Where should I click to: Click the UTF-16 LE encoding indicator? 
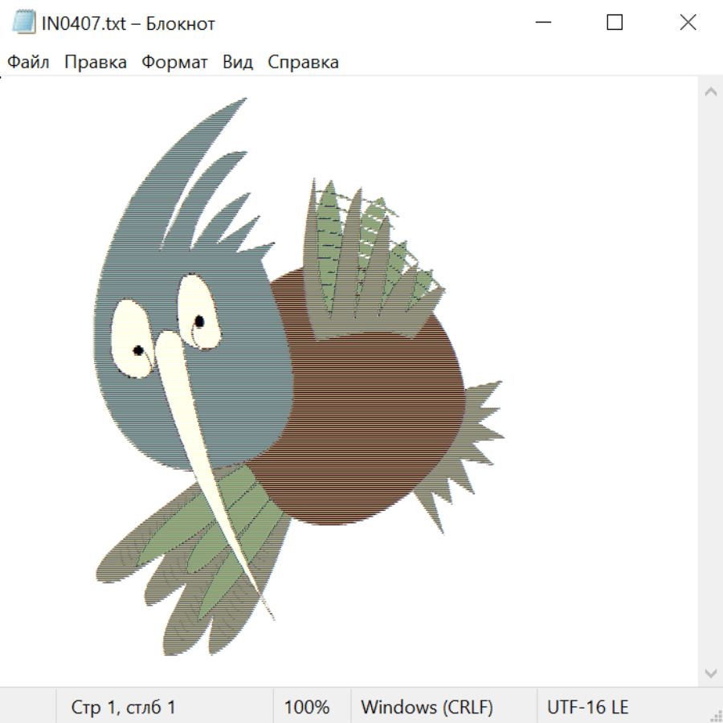[588, 707]
